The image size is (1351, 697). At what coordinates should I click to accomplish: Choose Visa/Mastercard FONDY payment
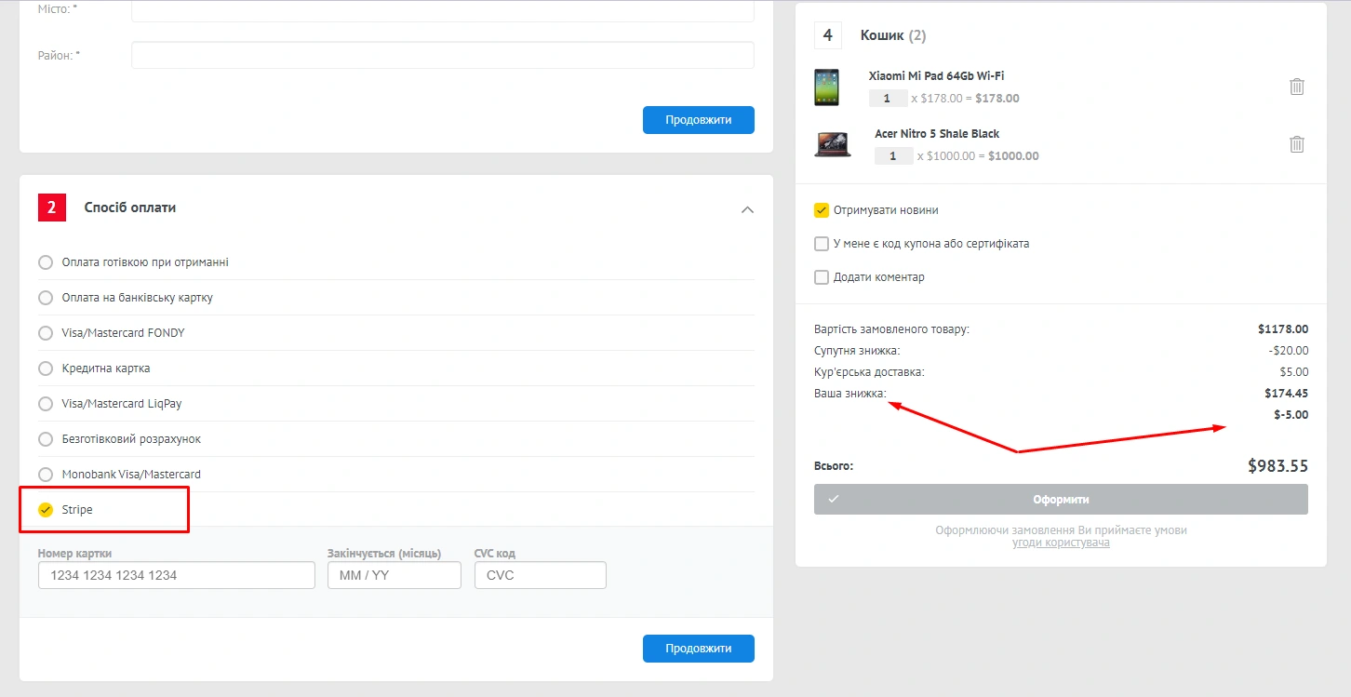(x=46, y=333)
